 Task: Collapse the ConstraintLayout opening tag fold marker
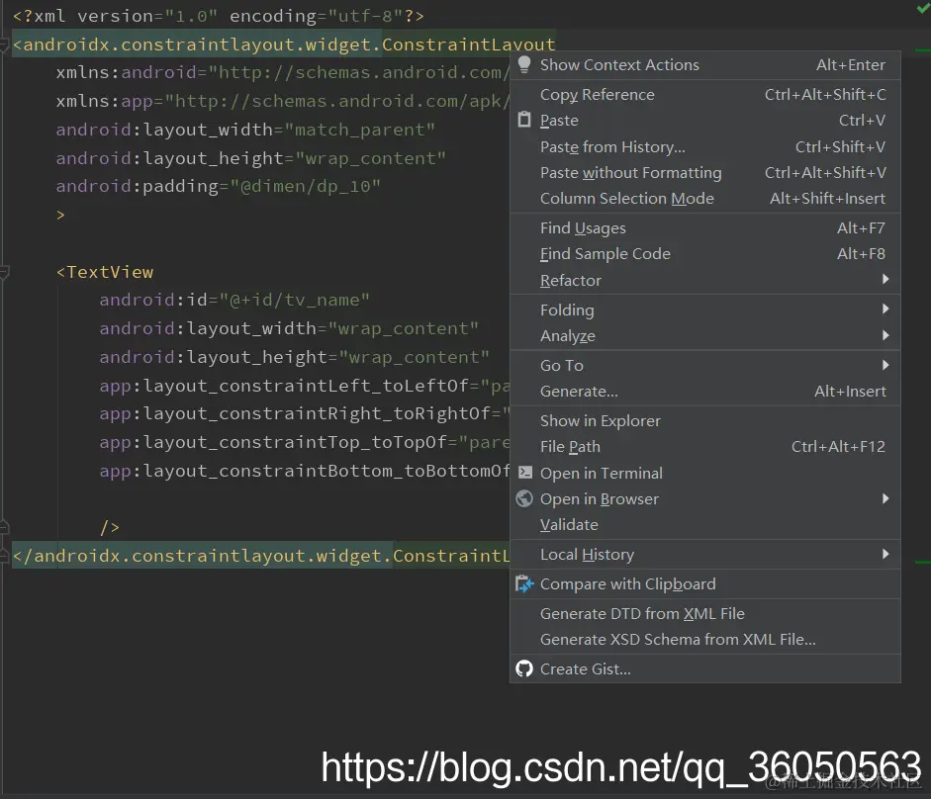(4, 45)
